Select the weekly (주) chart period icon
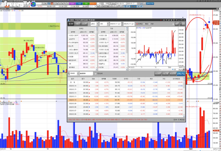Image resolution: width=221 pixels, height=151 pixels. [55, 4]
